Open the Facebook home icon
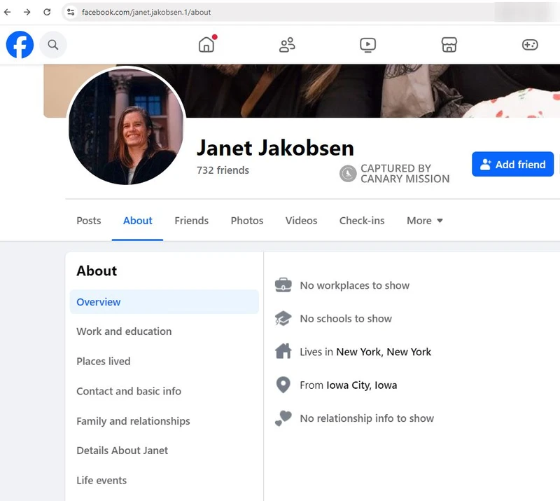The width and height of the screenshot is (560, 501). [206, 44]
